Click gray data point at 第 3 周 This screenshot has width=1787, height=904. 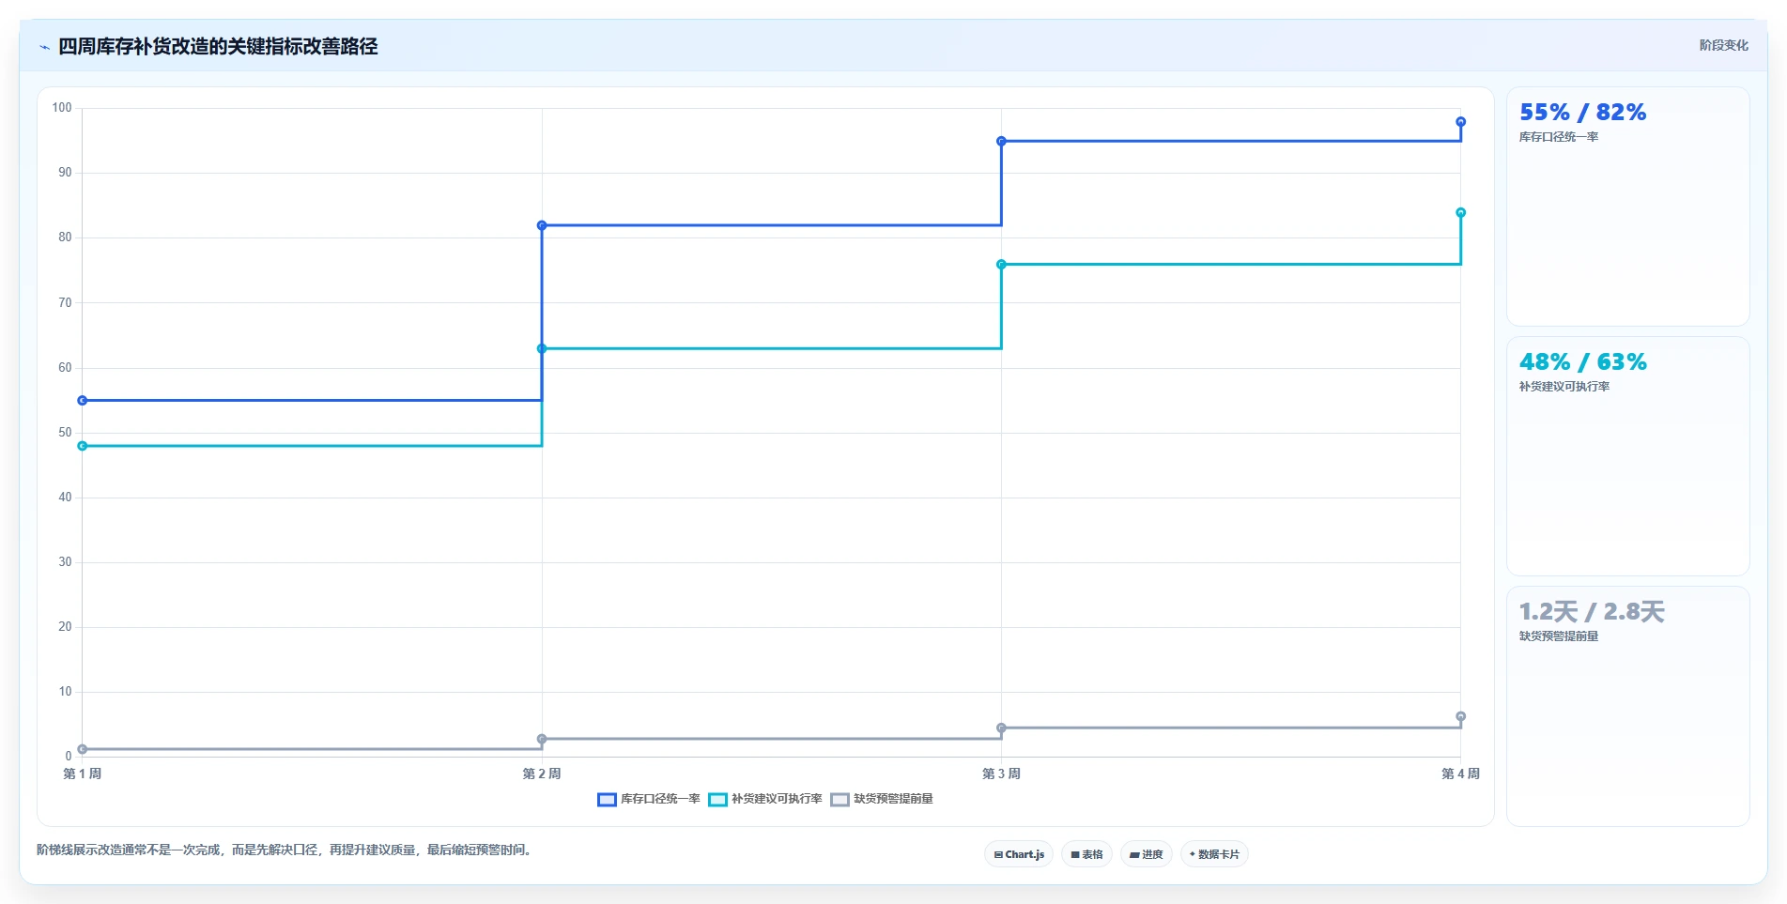pyautogui.click(x=1001, y=728)
